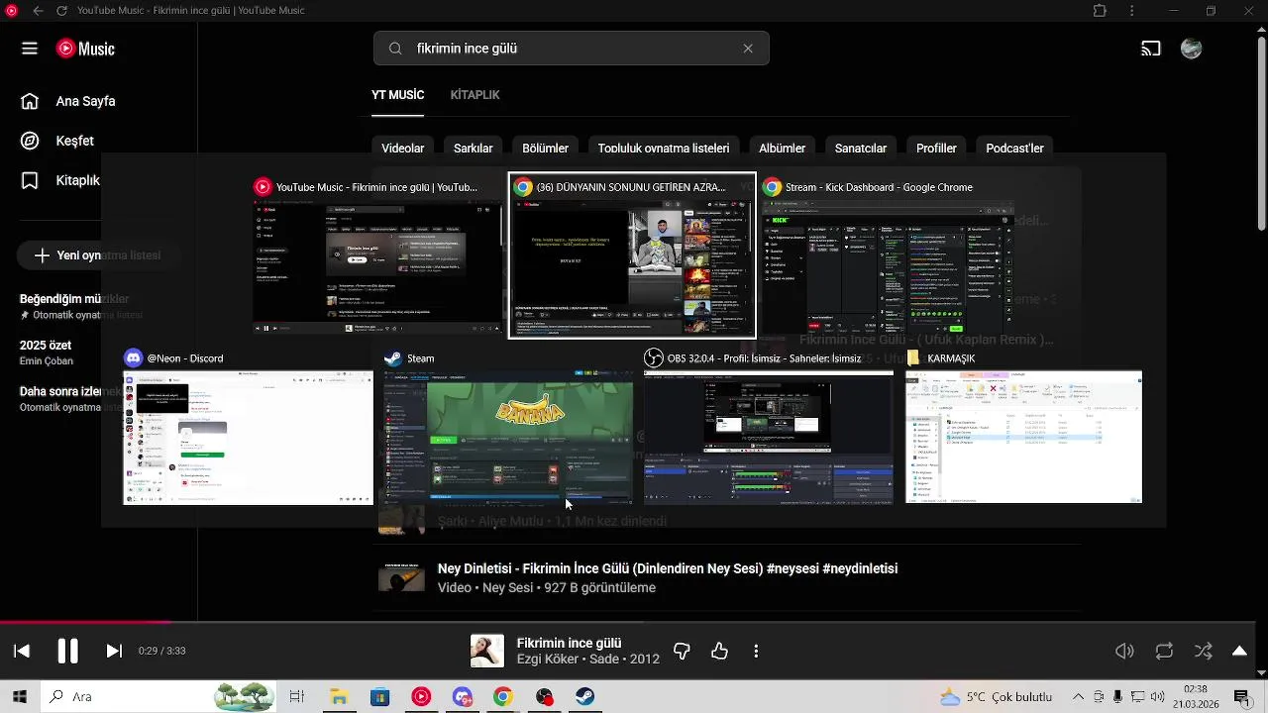The height and width of the screenshot is (713, 1268).
Task: Toggle repeat mode
Action: click(x=1164, y=651)
